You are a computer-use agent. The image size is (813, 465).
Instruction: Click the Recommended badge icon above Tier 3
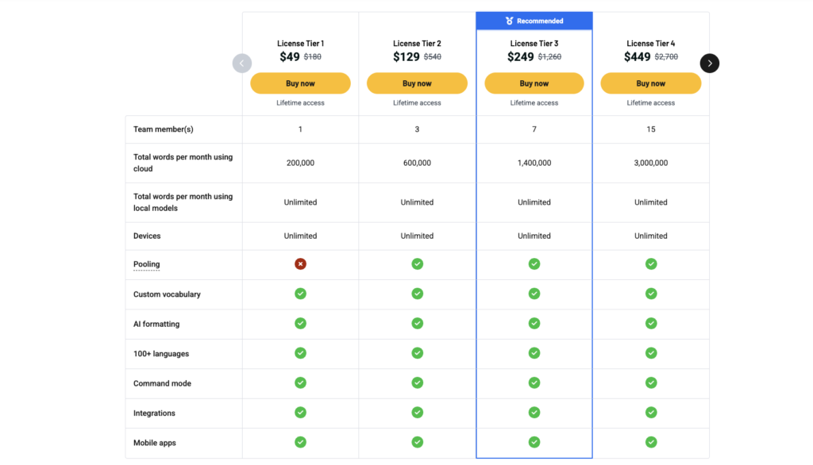click(x=509, y=21)
